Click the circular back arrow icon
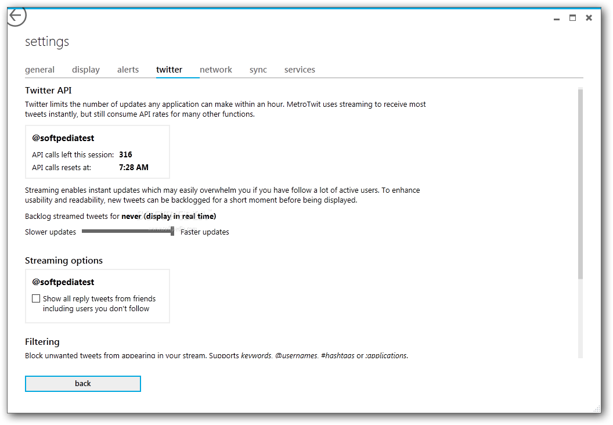613x425 pixels. click(x=16, y=16)
